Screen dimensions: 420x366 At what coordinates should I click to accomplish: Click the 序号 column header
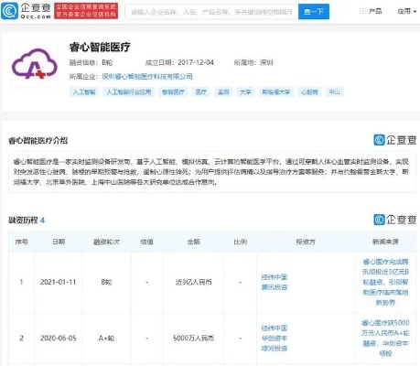[x=21, y=242]
